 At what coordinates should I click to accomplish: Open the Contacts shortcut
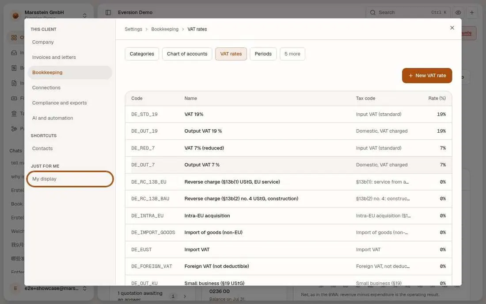70,148
